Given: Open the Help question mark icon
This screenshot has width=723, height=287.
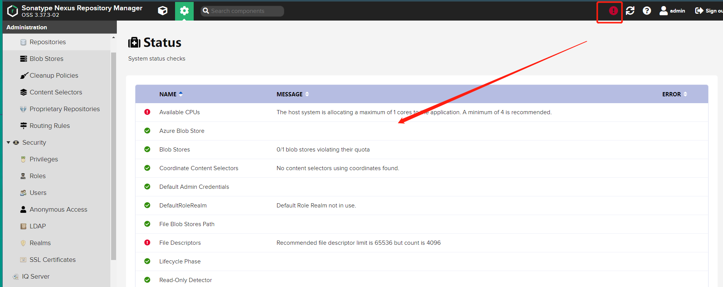Looking at the screenshot, I should [647, 11].
